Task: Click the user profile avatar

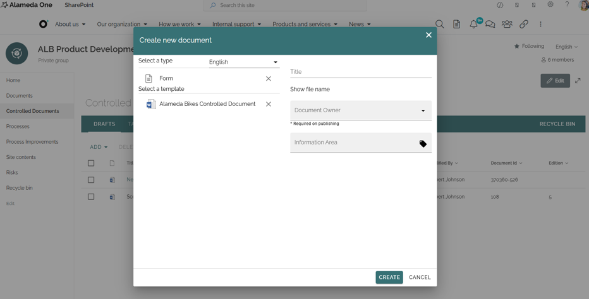Action: coord(584,5)
